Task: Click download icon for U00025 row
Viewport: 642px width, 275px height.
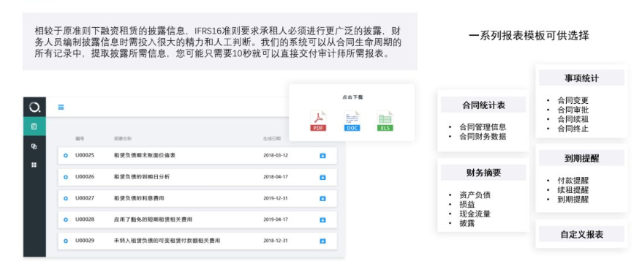Action: click(322, 156)
